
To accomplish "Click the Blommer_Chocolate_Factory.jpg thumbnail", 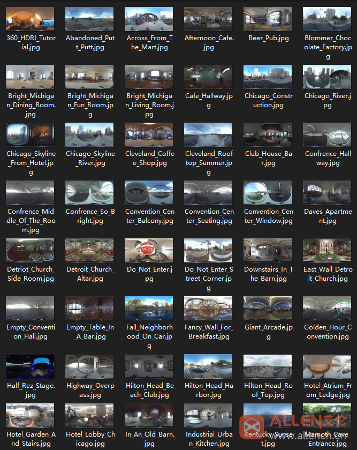I will coord(327,19).
